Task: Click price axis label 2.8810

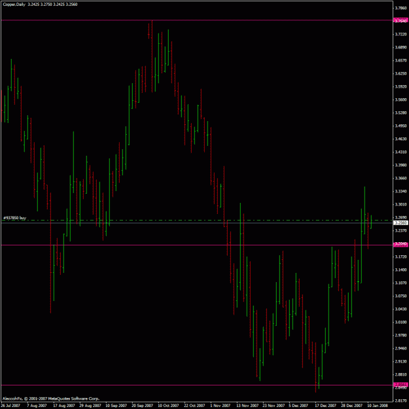Action: tap(400, 374)
